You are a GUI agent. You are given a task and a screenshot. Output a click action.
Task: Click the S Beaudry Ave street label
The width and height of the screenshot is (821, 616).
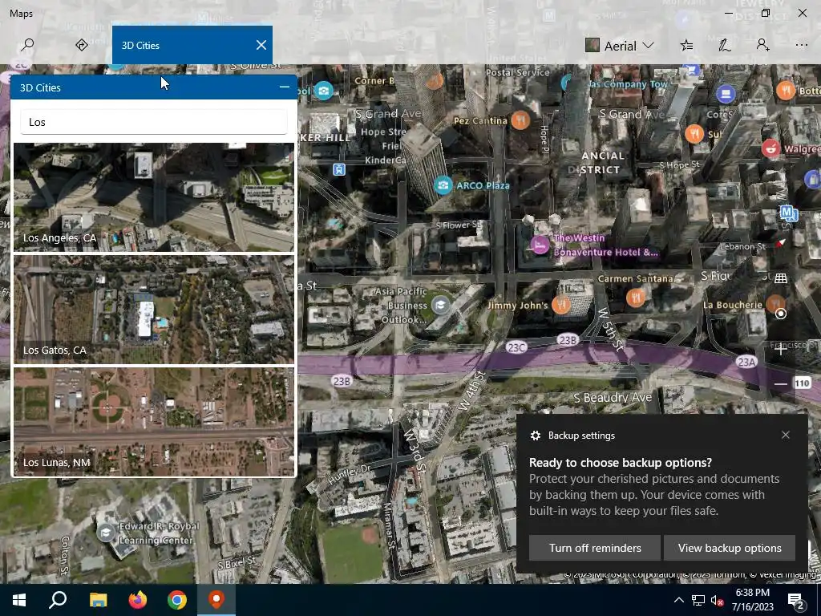click(x=613, y=398)
